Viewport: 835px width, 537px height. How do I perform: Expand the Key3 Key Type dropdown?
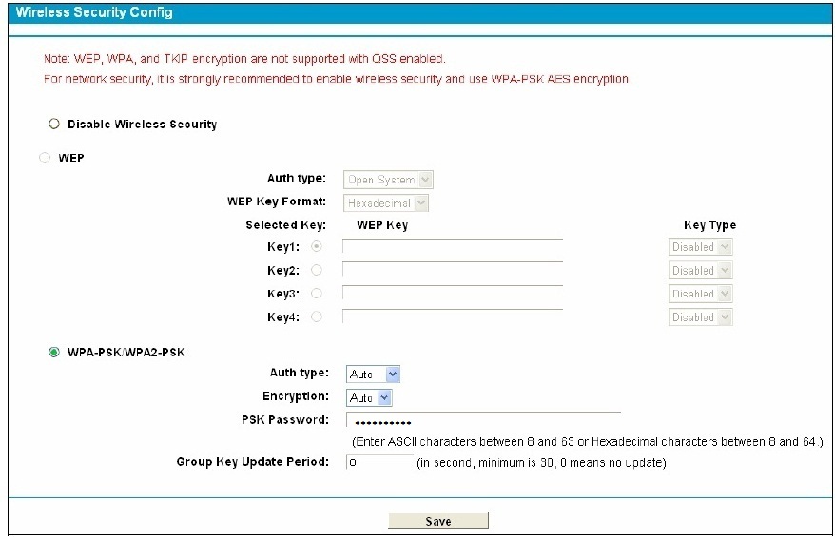700,294
